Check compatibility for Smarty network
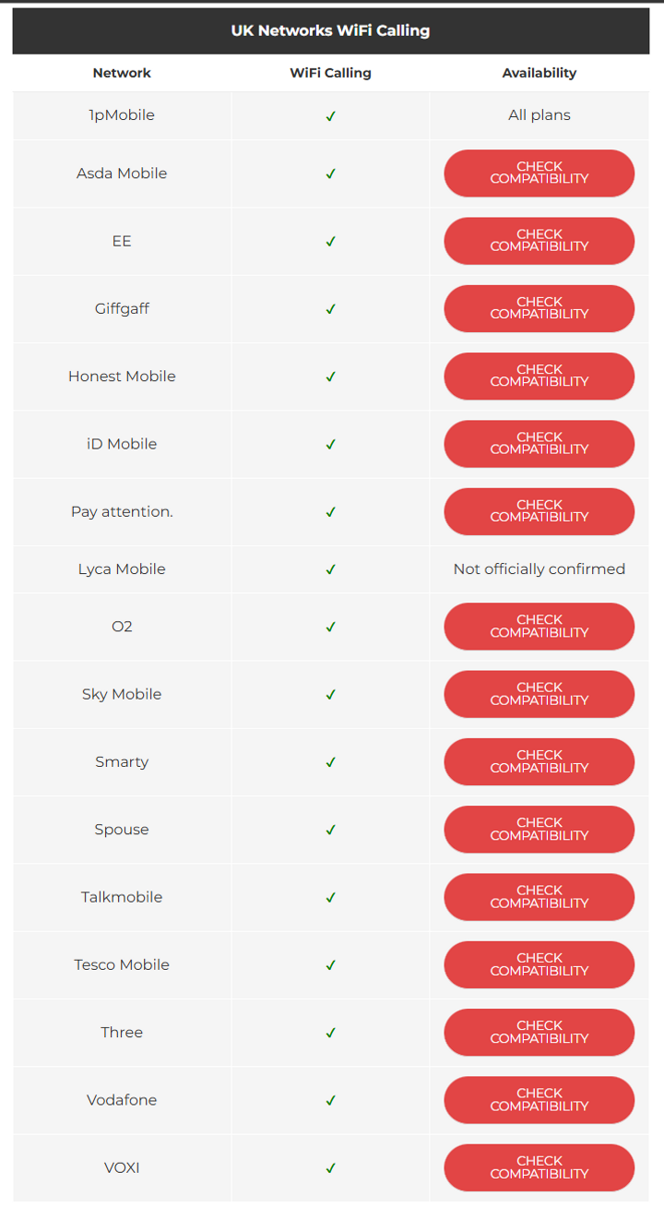Screen dimensions: 664x1208 point(539,761)
